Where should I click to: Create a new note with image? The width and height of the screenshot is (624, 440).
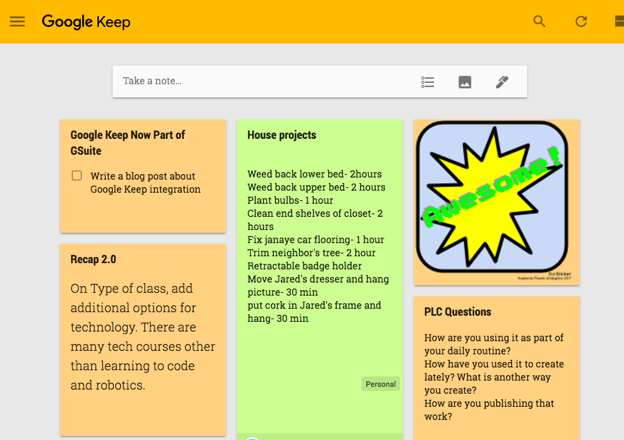[465, 82]
